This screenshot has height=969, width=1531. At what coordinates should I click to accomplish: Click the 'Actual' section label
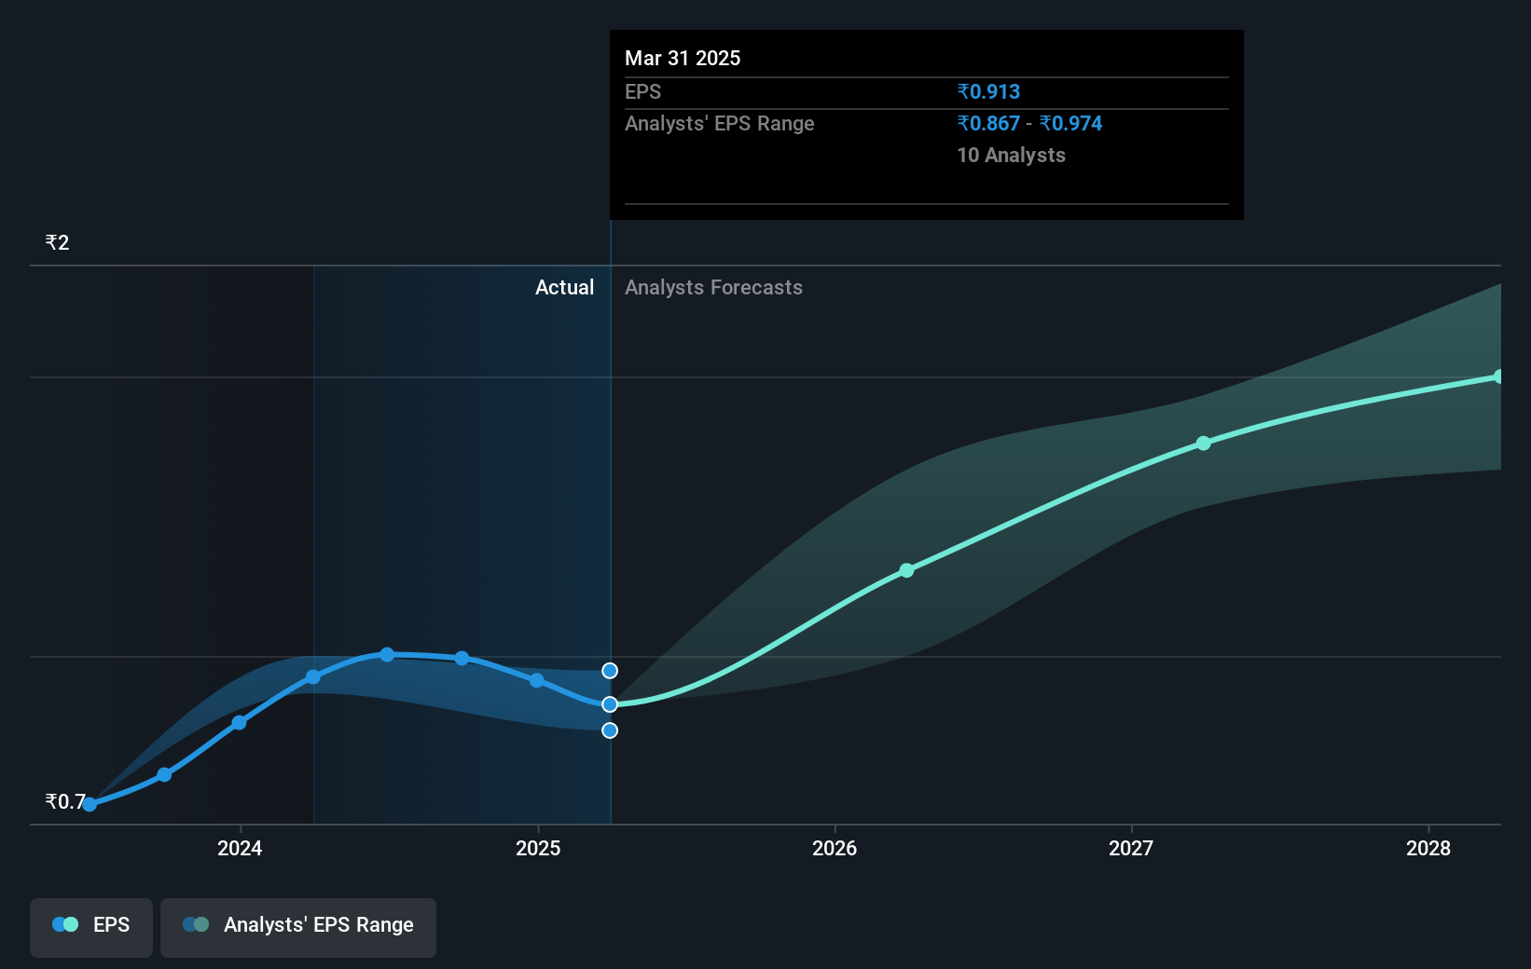coord(564,287)
